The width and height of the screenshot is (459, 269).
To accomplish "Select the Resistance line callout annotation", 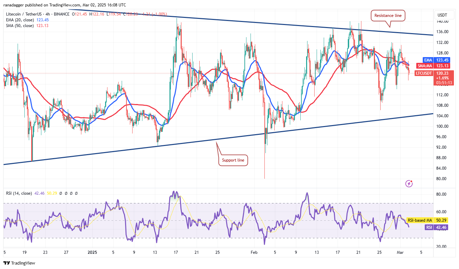I will point(387,16).
